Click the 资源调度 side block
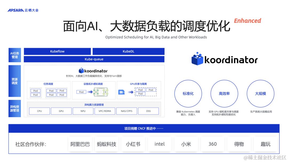 [15, 81]
